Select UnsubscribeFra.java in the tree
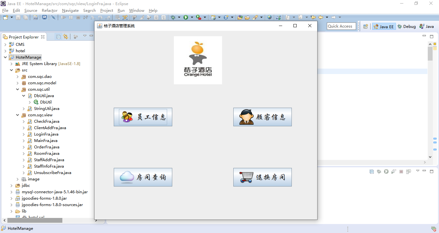 pyautogui.click(x=52, y=173)
